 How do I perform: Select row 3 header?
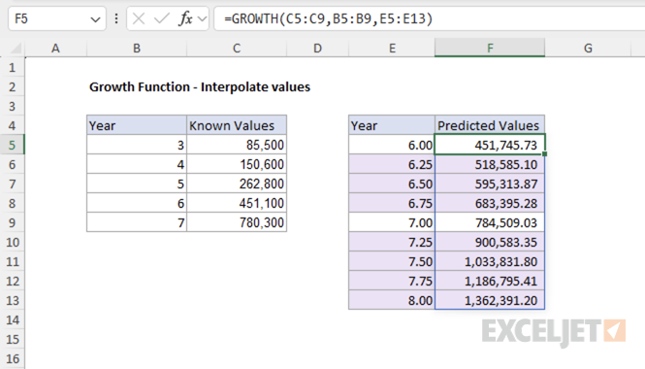(x=12, y=106)
